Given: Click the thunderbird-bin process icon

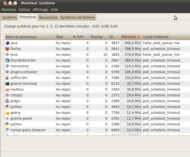Looking at the screenshot, I should coord(7,60).
